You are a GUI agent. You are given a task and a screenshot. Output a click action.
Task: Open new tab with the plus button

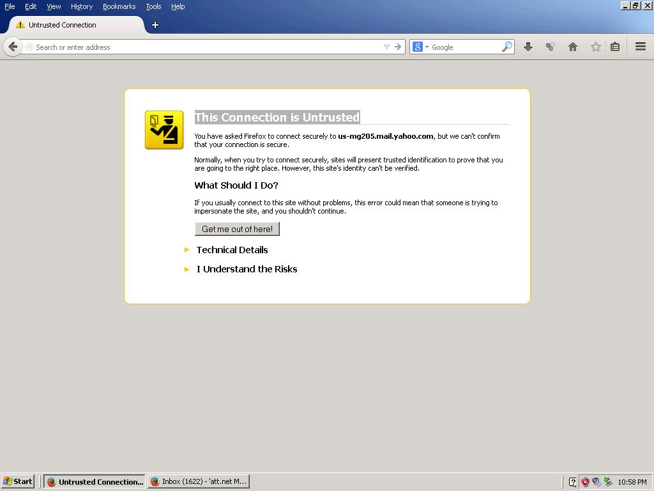pyautogui.click(x=155, y=25)
